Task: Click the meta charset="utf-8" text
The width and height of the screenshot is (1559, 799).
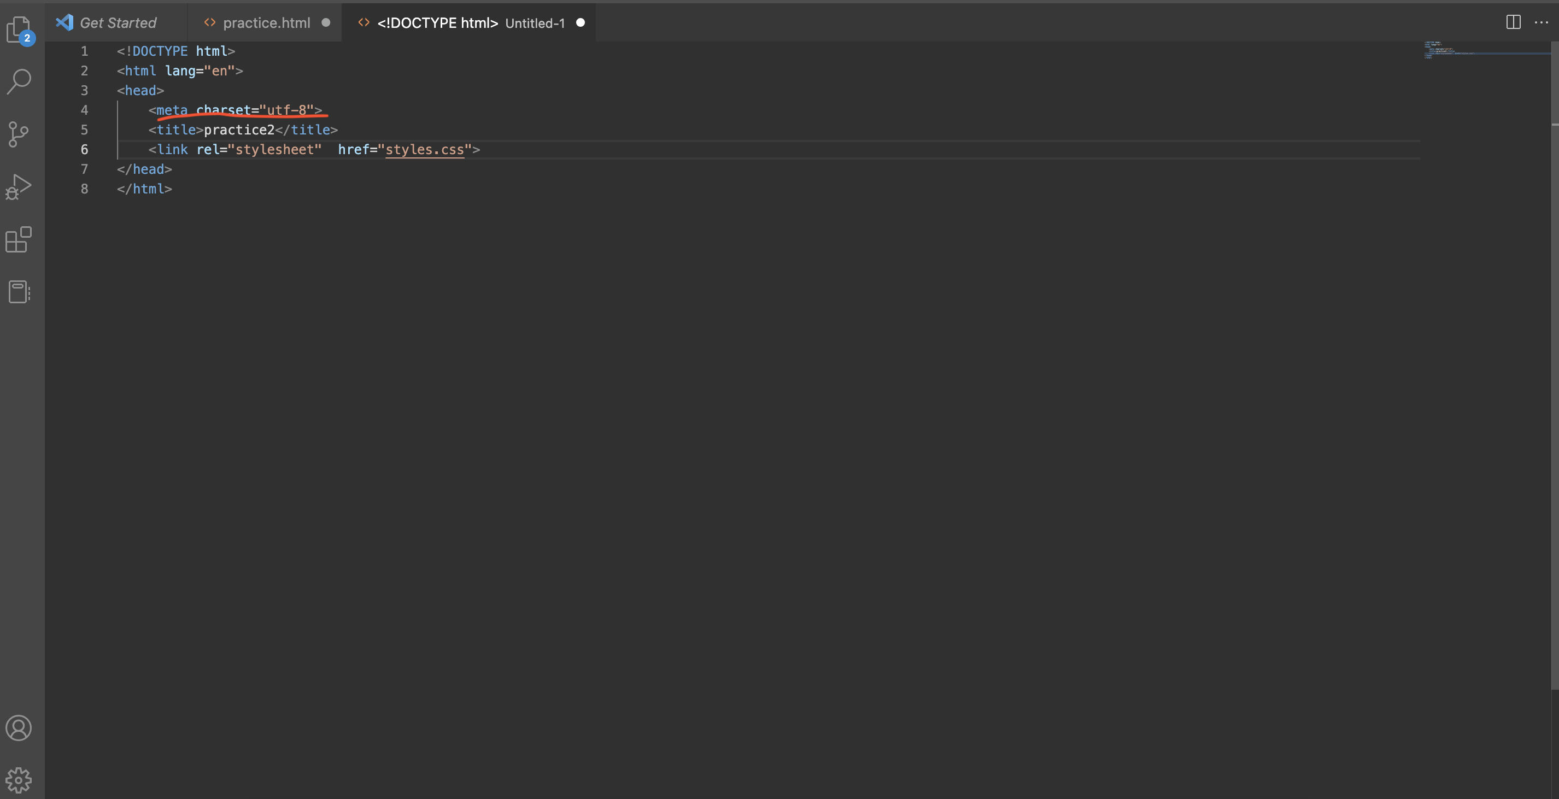Action: point(236,110)
